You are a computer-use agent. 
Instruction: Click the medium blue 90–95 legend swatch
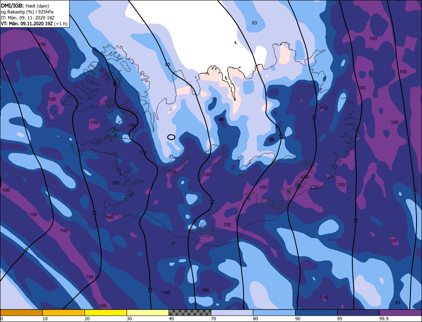click(316, 313)
